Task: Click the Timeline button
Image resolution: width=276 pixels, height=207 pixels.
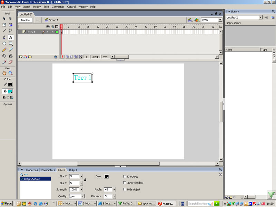Action: click(x=25, y=20)
